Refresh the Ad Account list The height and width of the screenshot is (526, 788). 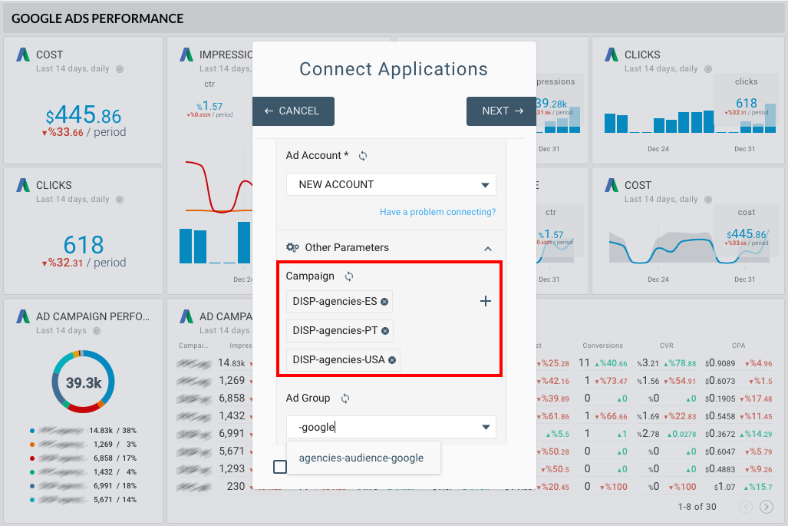(x=363, y=156)
